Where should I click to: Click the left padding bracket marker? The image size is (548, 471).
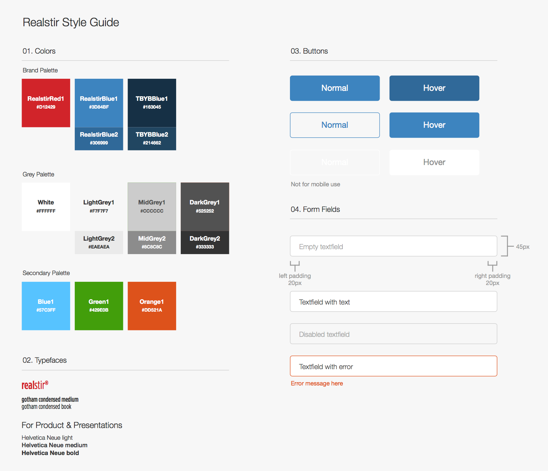coord(295,266)
